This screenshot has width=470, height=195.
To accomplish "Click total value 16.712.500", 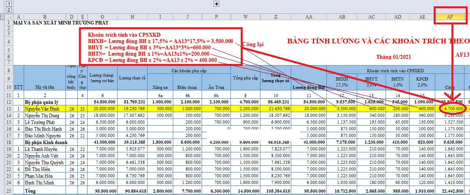I will tap(342, 191).
